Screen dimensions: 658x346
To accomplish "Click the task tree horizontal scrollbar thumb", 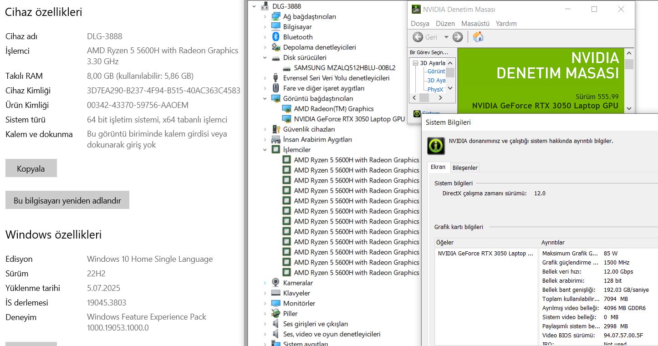I will click(x=424, y=97).
